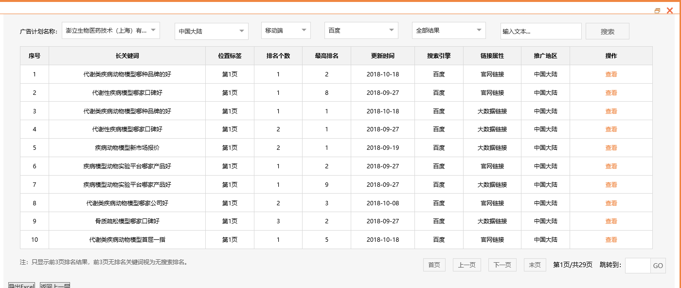Open the 广告计划名称 dropdown
Viewport: 681px width, 288px height.
pyautogui.click(x=111, y=30)
